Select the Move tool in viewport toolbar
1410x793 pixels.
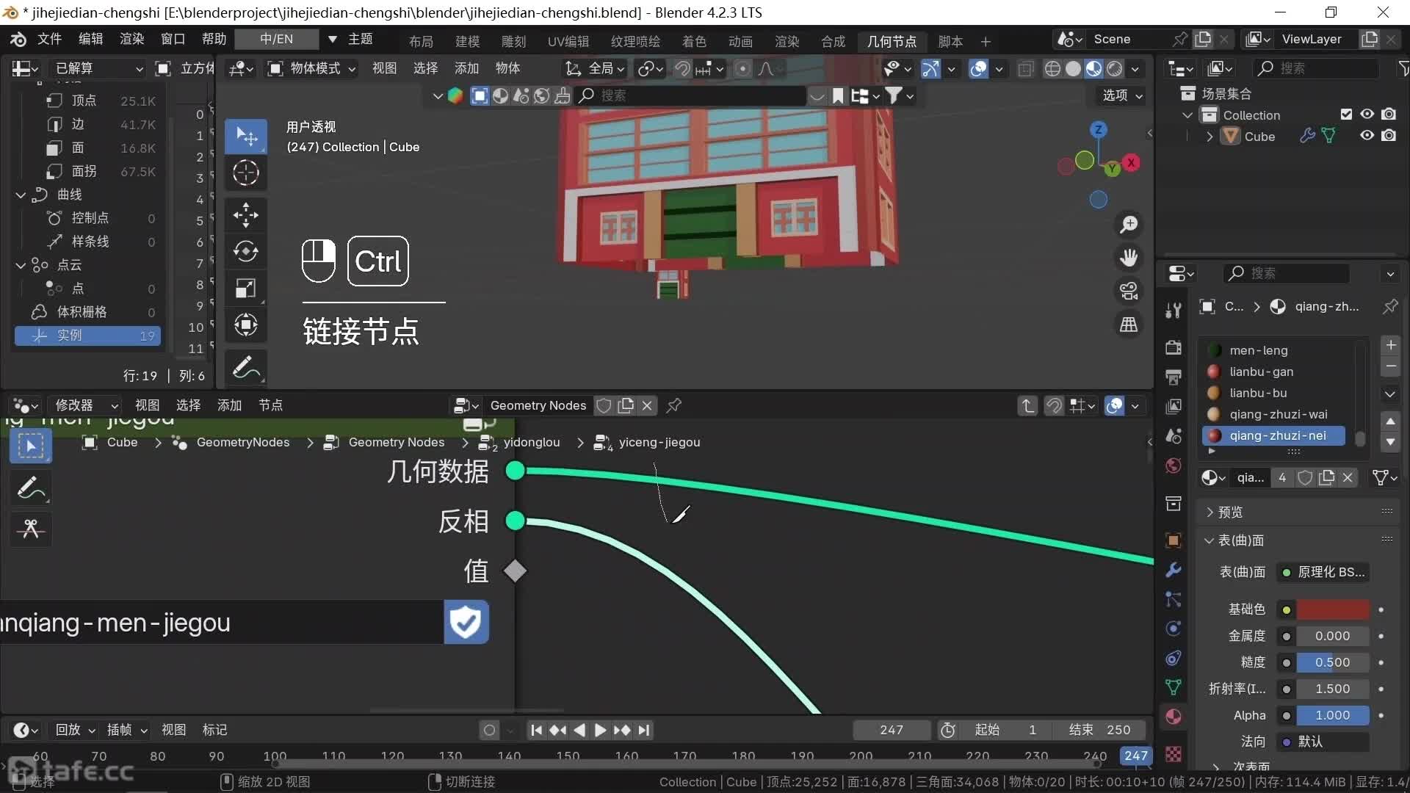(x=245, y=215)
